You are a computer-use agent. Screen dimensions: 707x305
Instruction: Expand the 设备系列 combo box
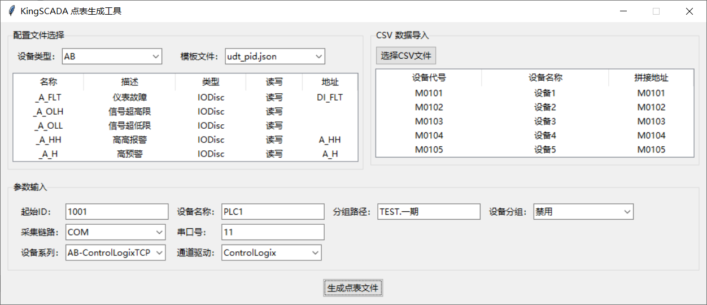(x=115, y=252)
